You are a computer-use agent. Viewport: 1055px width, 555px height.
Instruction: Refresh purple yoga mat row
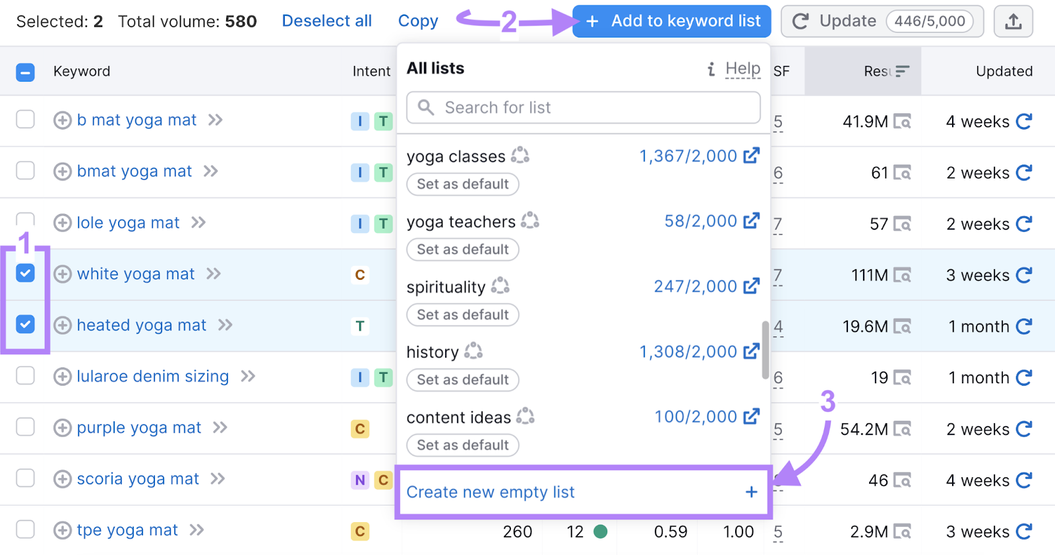pyautogui.click(x=1024, y=429)
